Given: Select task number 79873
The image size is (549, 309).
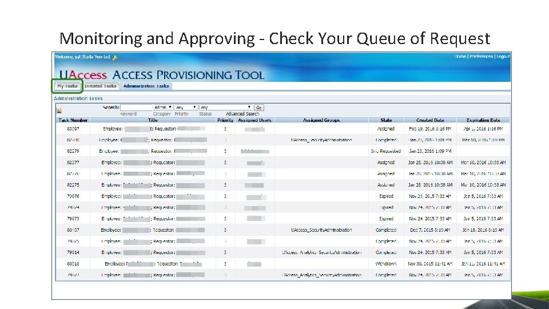Looking at the screenshot, I should click(x=73, y=219).
